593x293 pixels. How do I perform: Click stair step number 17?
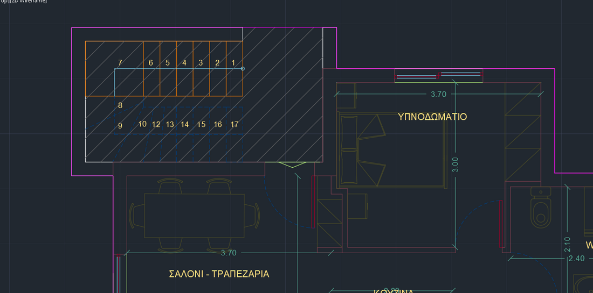[x=235, y=124]
